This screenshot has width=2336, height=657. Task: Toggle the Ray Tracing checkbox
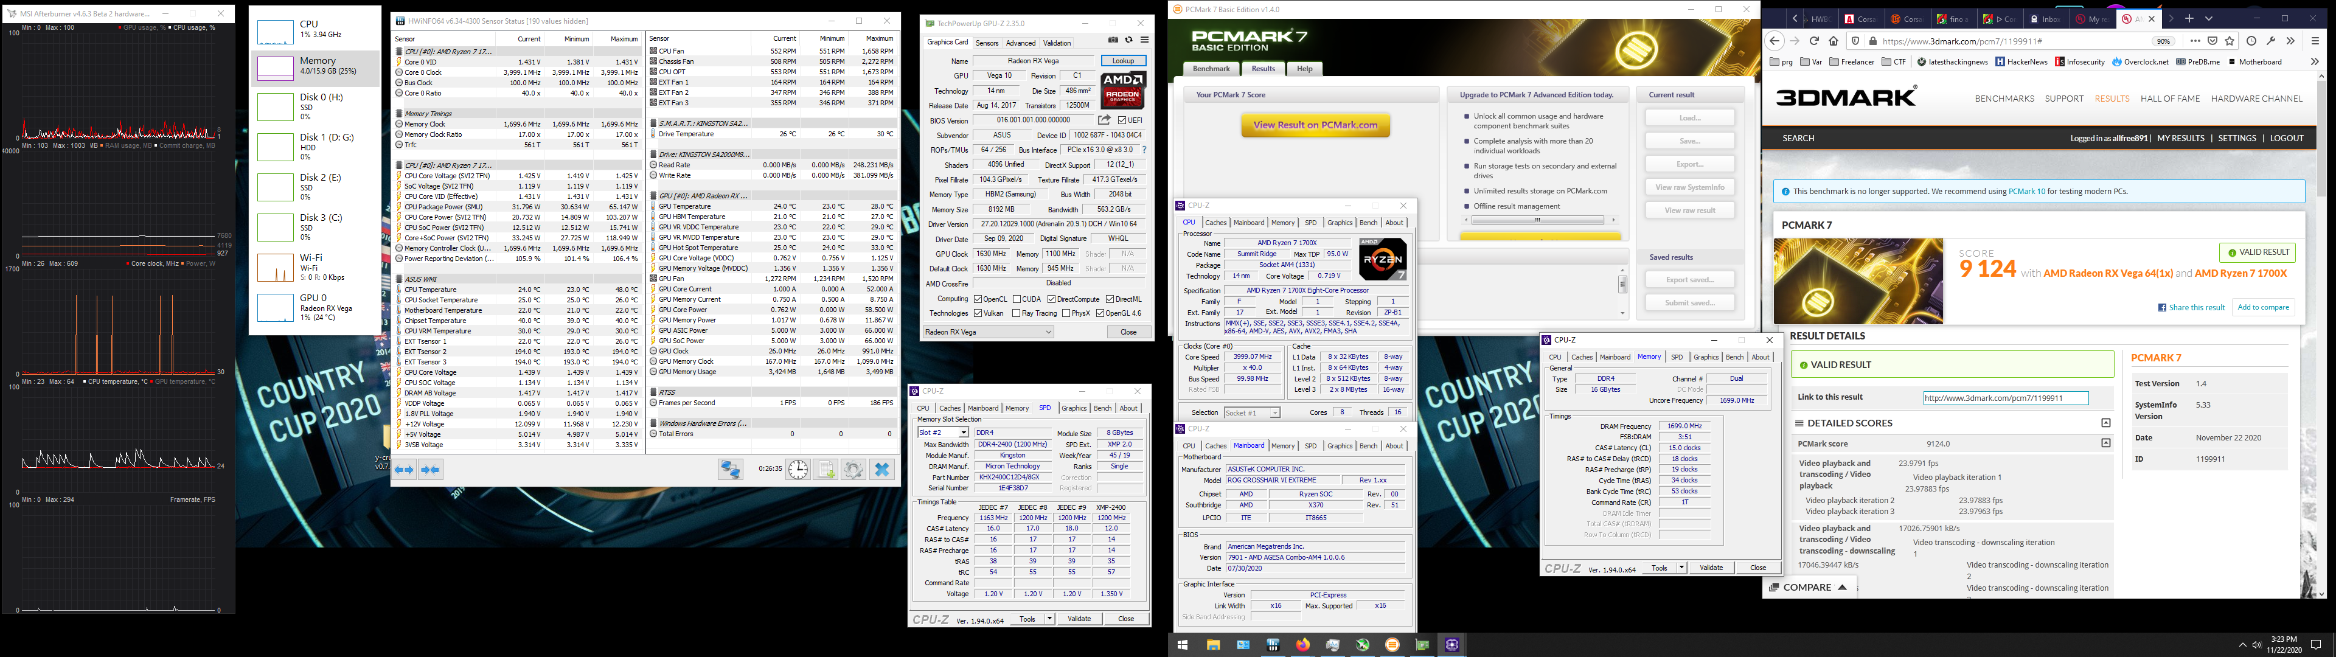pyautogui.click(x=1017, y=313)
